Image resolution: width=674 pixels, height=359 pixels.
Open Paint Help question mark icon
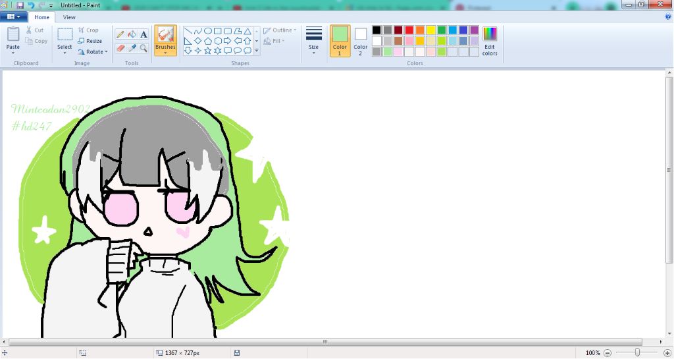[668, 16]
